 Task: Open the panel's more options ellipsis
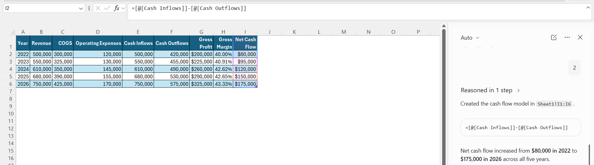point(567,37)
